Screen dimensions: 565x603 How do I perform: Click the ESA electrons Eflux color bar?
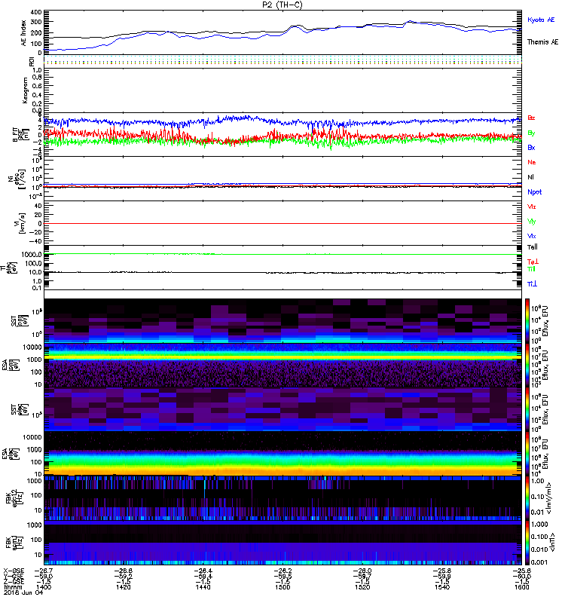[527, 453]
